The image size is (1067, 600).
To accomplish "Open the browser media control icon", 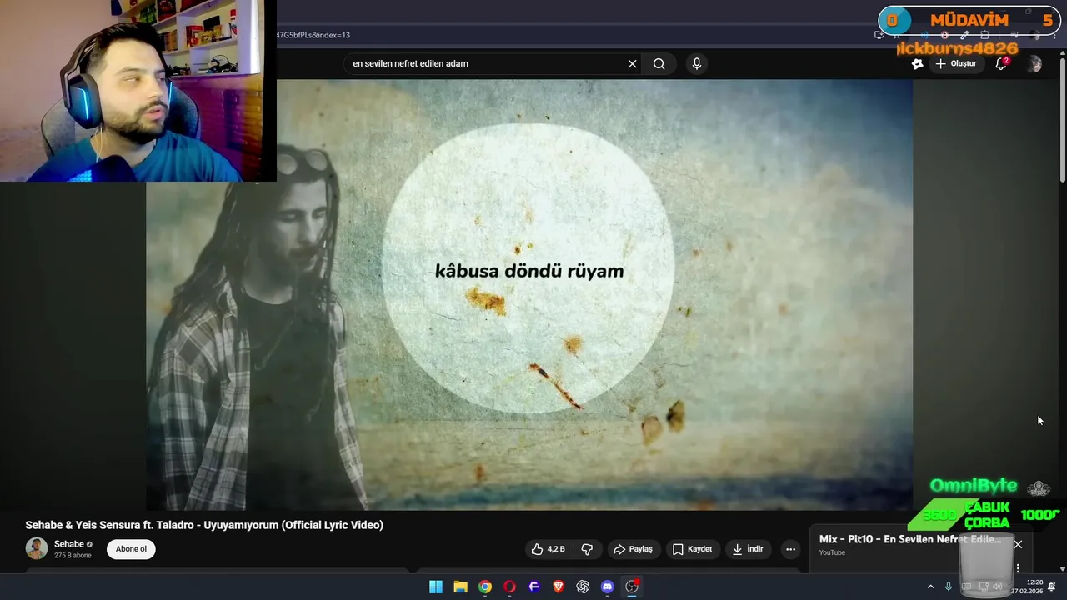I will tap(1014, 35).
